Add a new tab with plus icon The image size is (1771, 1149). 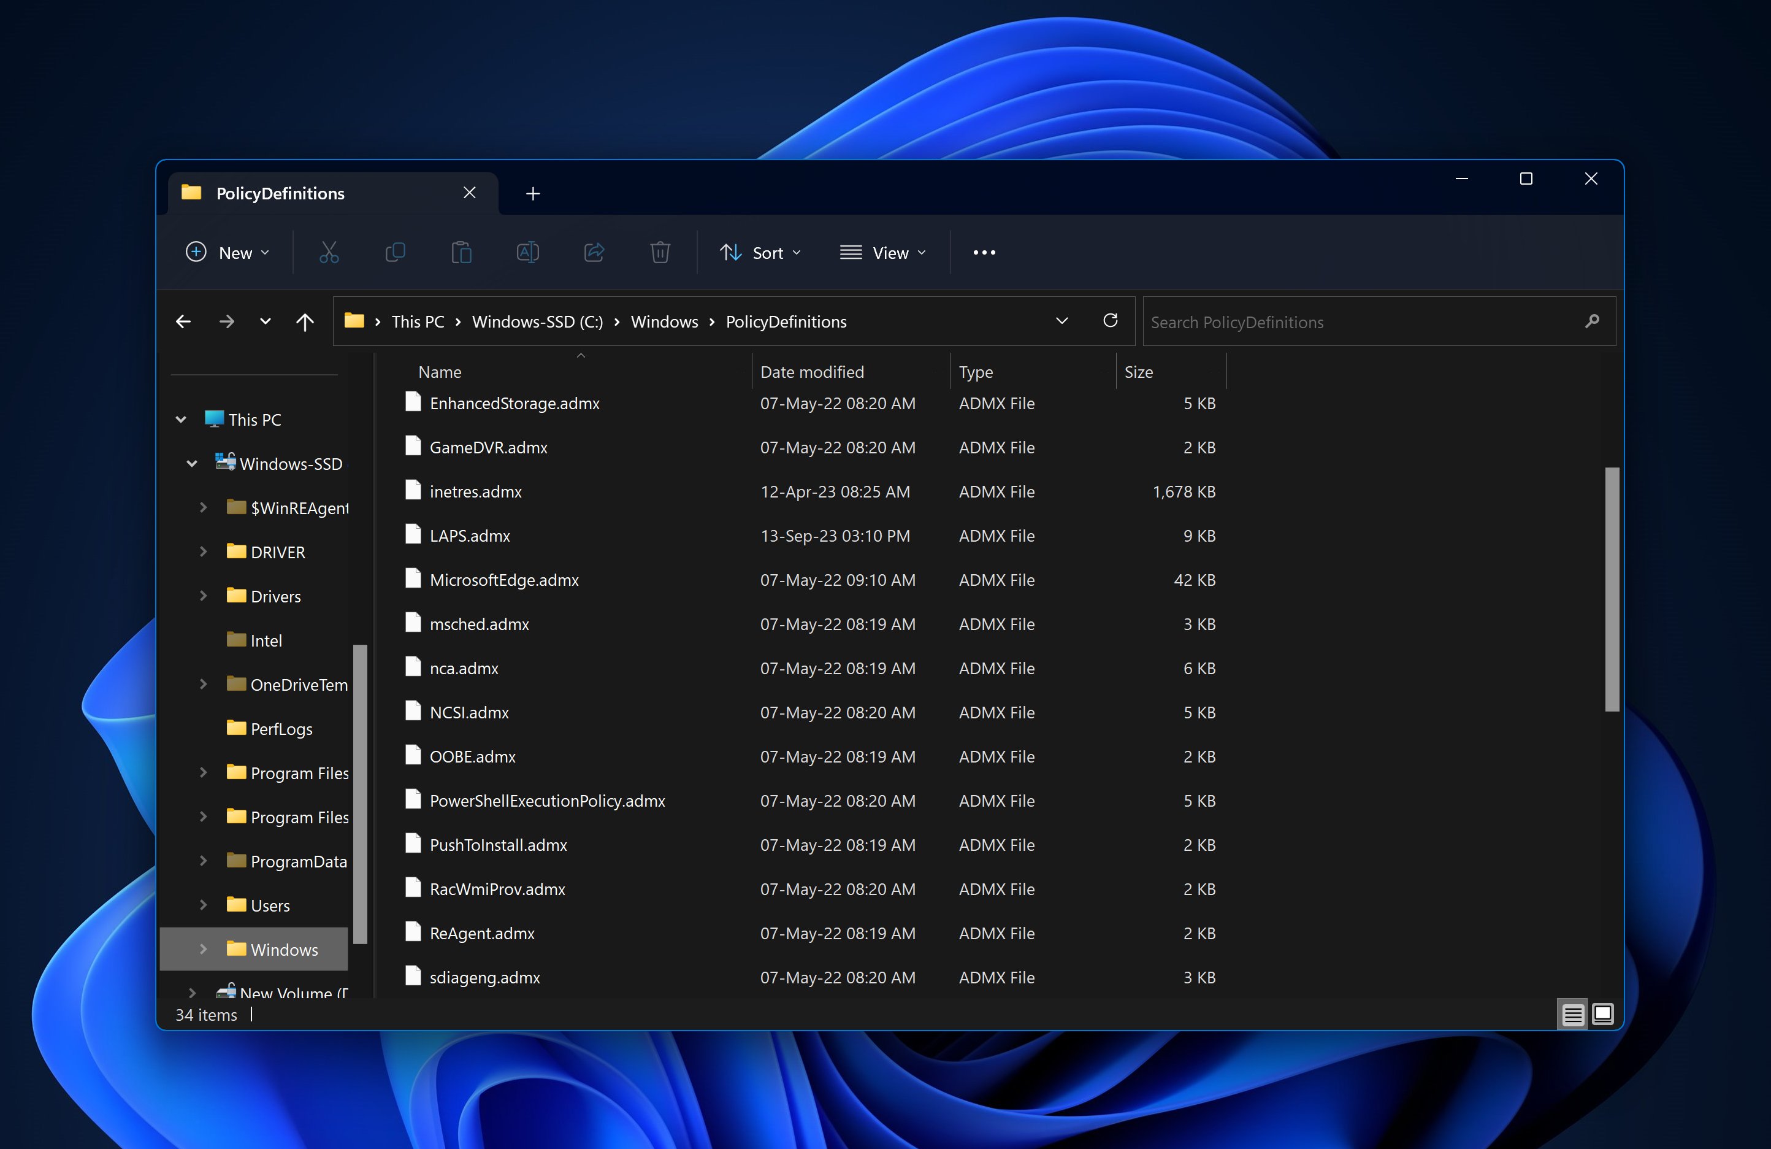[533, 193]
